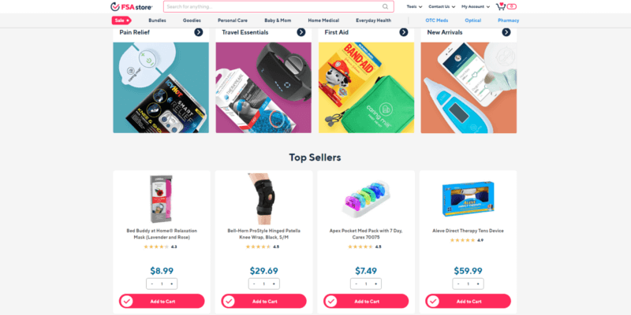This screenshot has height=315, width=631.
Task: Add Apex Pocket Med Pack to cart
Action: tap(366, 302)
